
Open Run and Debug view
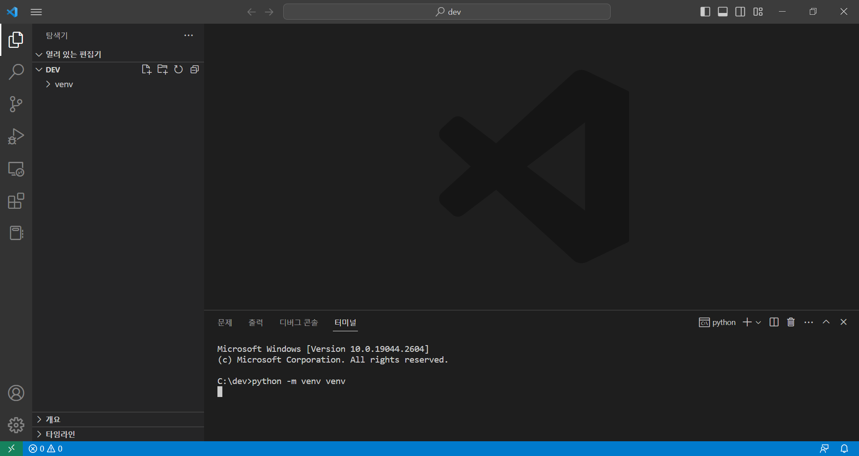[16, 136]
